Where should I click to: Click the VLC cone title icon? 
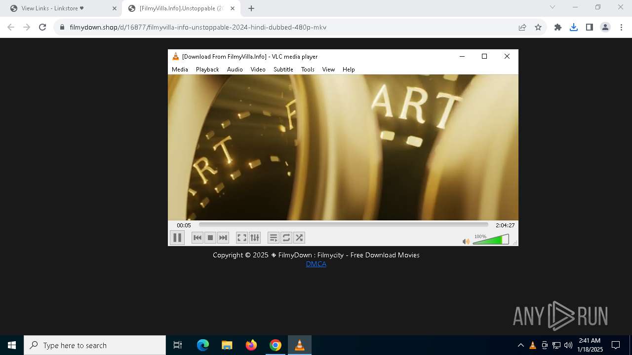[175, 56]
